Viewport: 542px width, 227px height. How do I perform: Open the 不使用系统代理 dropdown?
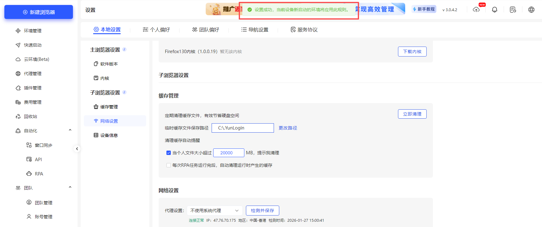(x=215, y=211)
